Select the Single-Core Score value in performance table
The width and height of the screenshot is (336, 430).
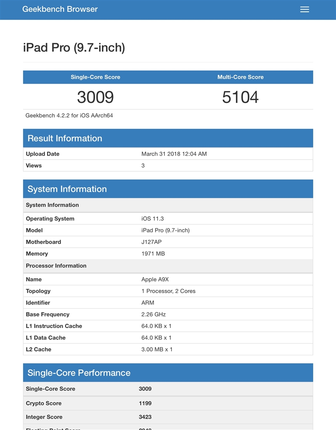[x=145, y=388]
